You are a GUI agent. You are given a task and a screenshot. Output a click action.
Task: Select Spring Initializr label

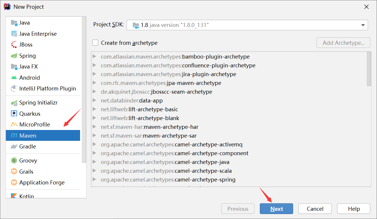click(x=38, y=103)
